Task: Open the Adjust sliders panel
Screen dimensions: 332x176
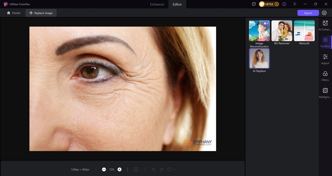Action: [x=325, y=59]
